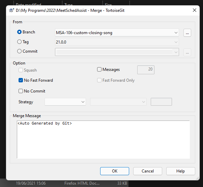Uncheck the No Fast Forward checkbox

(21, 80)
